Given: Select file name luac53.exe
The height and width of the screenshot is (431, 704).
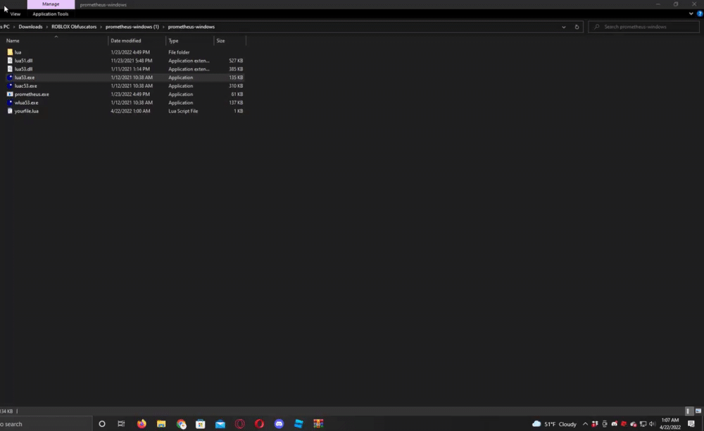Looking at the screenshot, I should 25,86.
